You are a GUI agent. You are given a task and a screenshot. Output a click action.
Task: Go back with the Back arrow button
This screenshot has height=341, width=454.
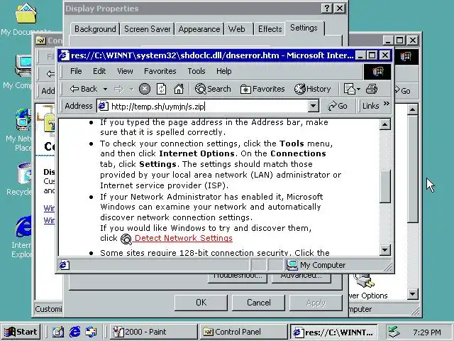pyautogui.click(x=84, y=89)
